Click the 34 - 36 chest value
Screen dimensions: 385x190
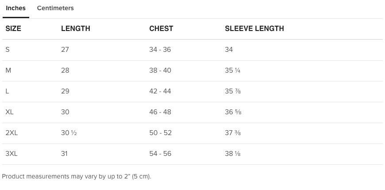pos(160,50)
